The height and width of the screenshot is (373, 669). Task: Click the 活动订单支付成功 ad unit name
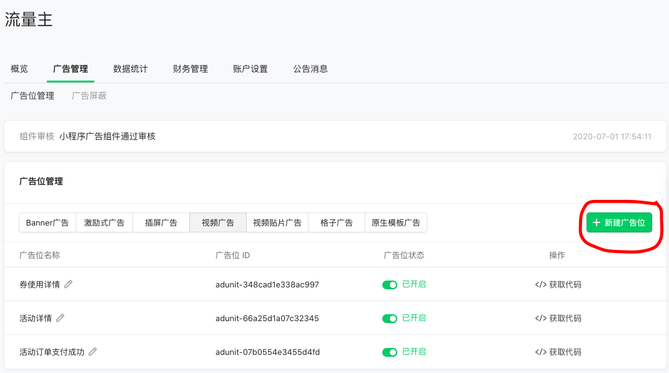(x=52, y=352)
